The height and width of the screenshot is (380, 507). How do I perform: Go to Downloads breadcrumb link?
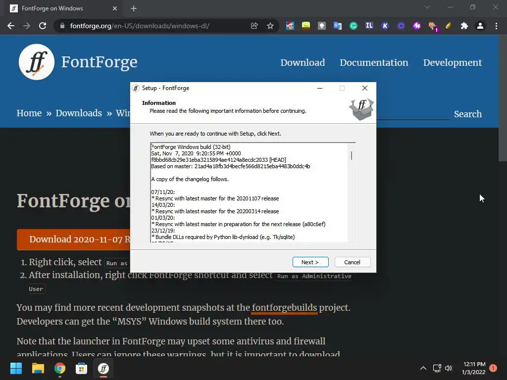point(79,113)
